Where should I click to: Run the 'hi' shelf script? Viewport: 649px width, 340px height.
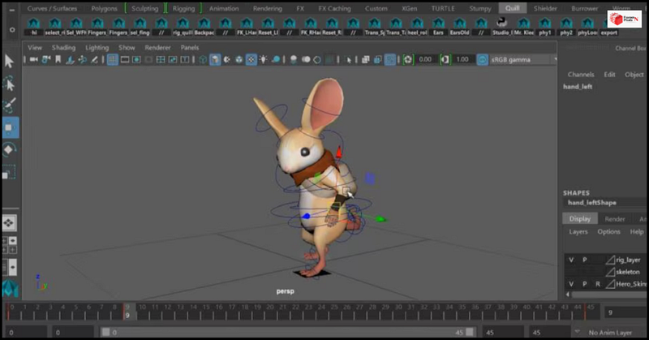[x=33, y=27]
